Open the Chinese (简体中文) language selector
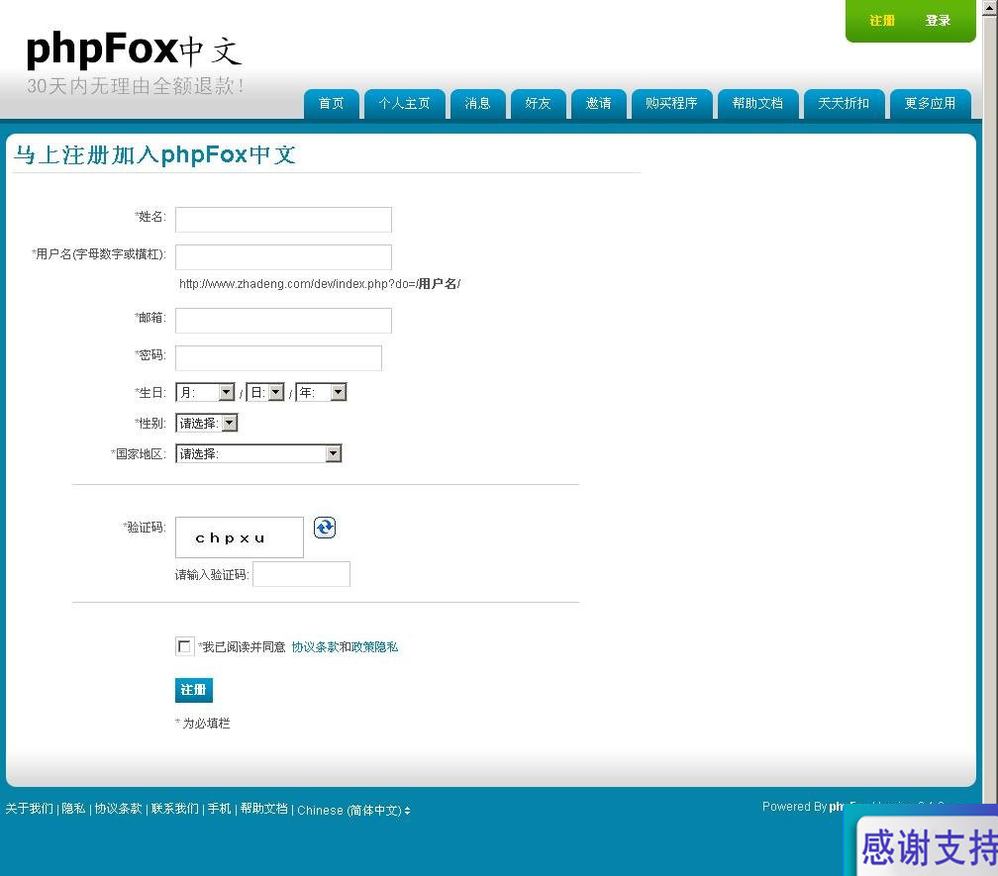Image resolution: width=998 pixels, height=876 pixels. (353, 810)
